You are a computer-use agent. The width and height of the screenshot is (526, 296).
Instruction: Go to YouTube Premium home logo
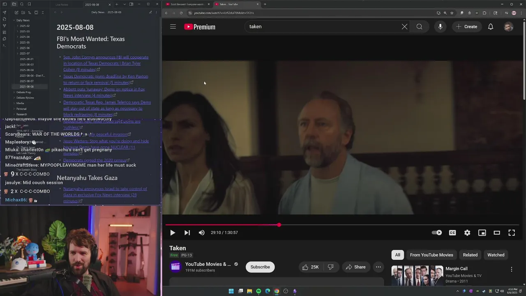(x=200, y=27)
